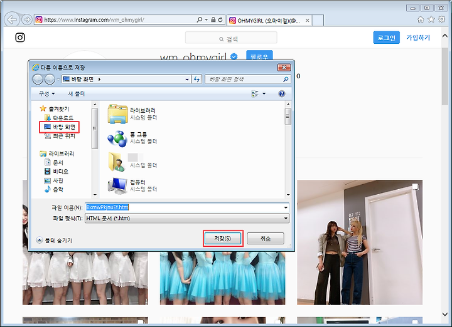
Task: Open the recent locations arrow in dialog
Action: 58,80
